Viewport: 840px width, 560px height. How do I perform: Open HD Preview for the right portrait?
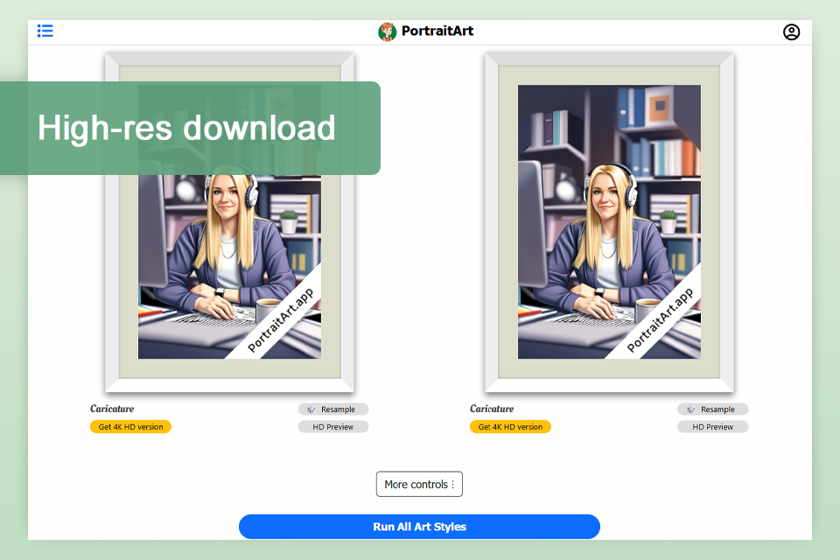(712, 427)
